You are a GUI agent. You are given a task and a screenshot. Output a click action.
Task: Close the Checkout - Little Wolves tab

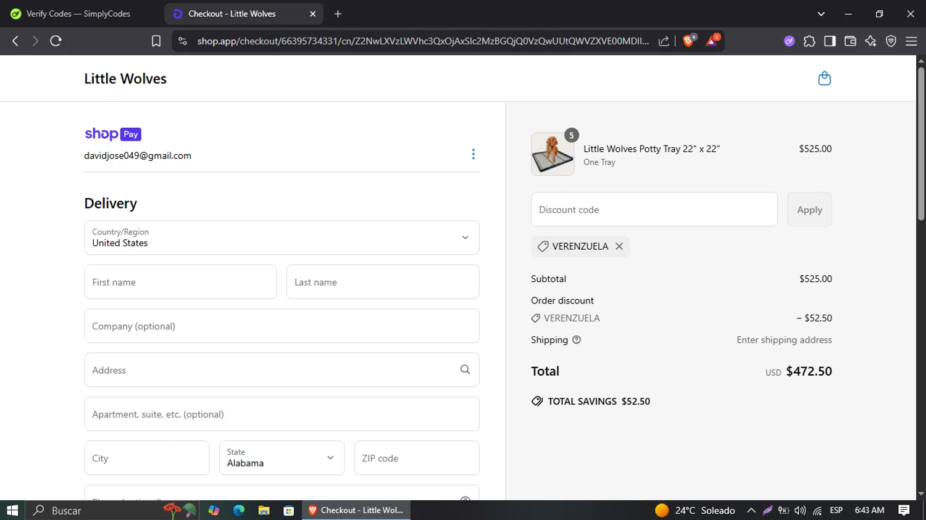312,14
